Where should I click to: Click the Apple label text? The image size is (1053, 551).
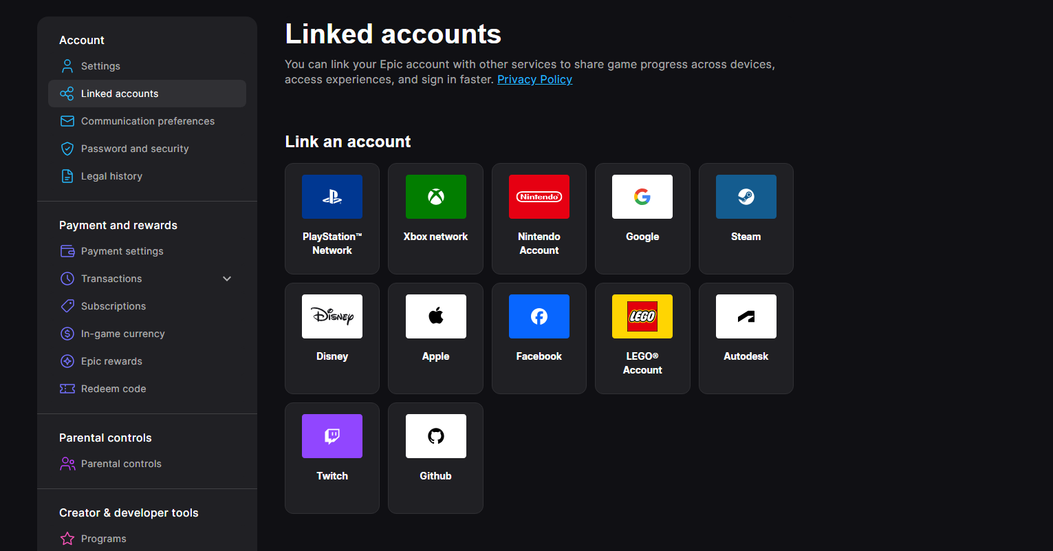pyautogui.click(x=436, y=356)
